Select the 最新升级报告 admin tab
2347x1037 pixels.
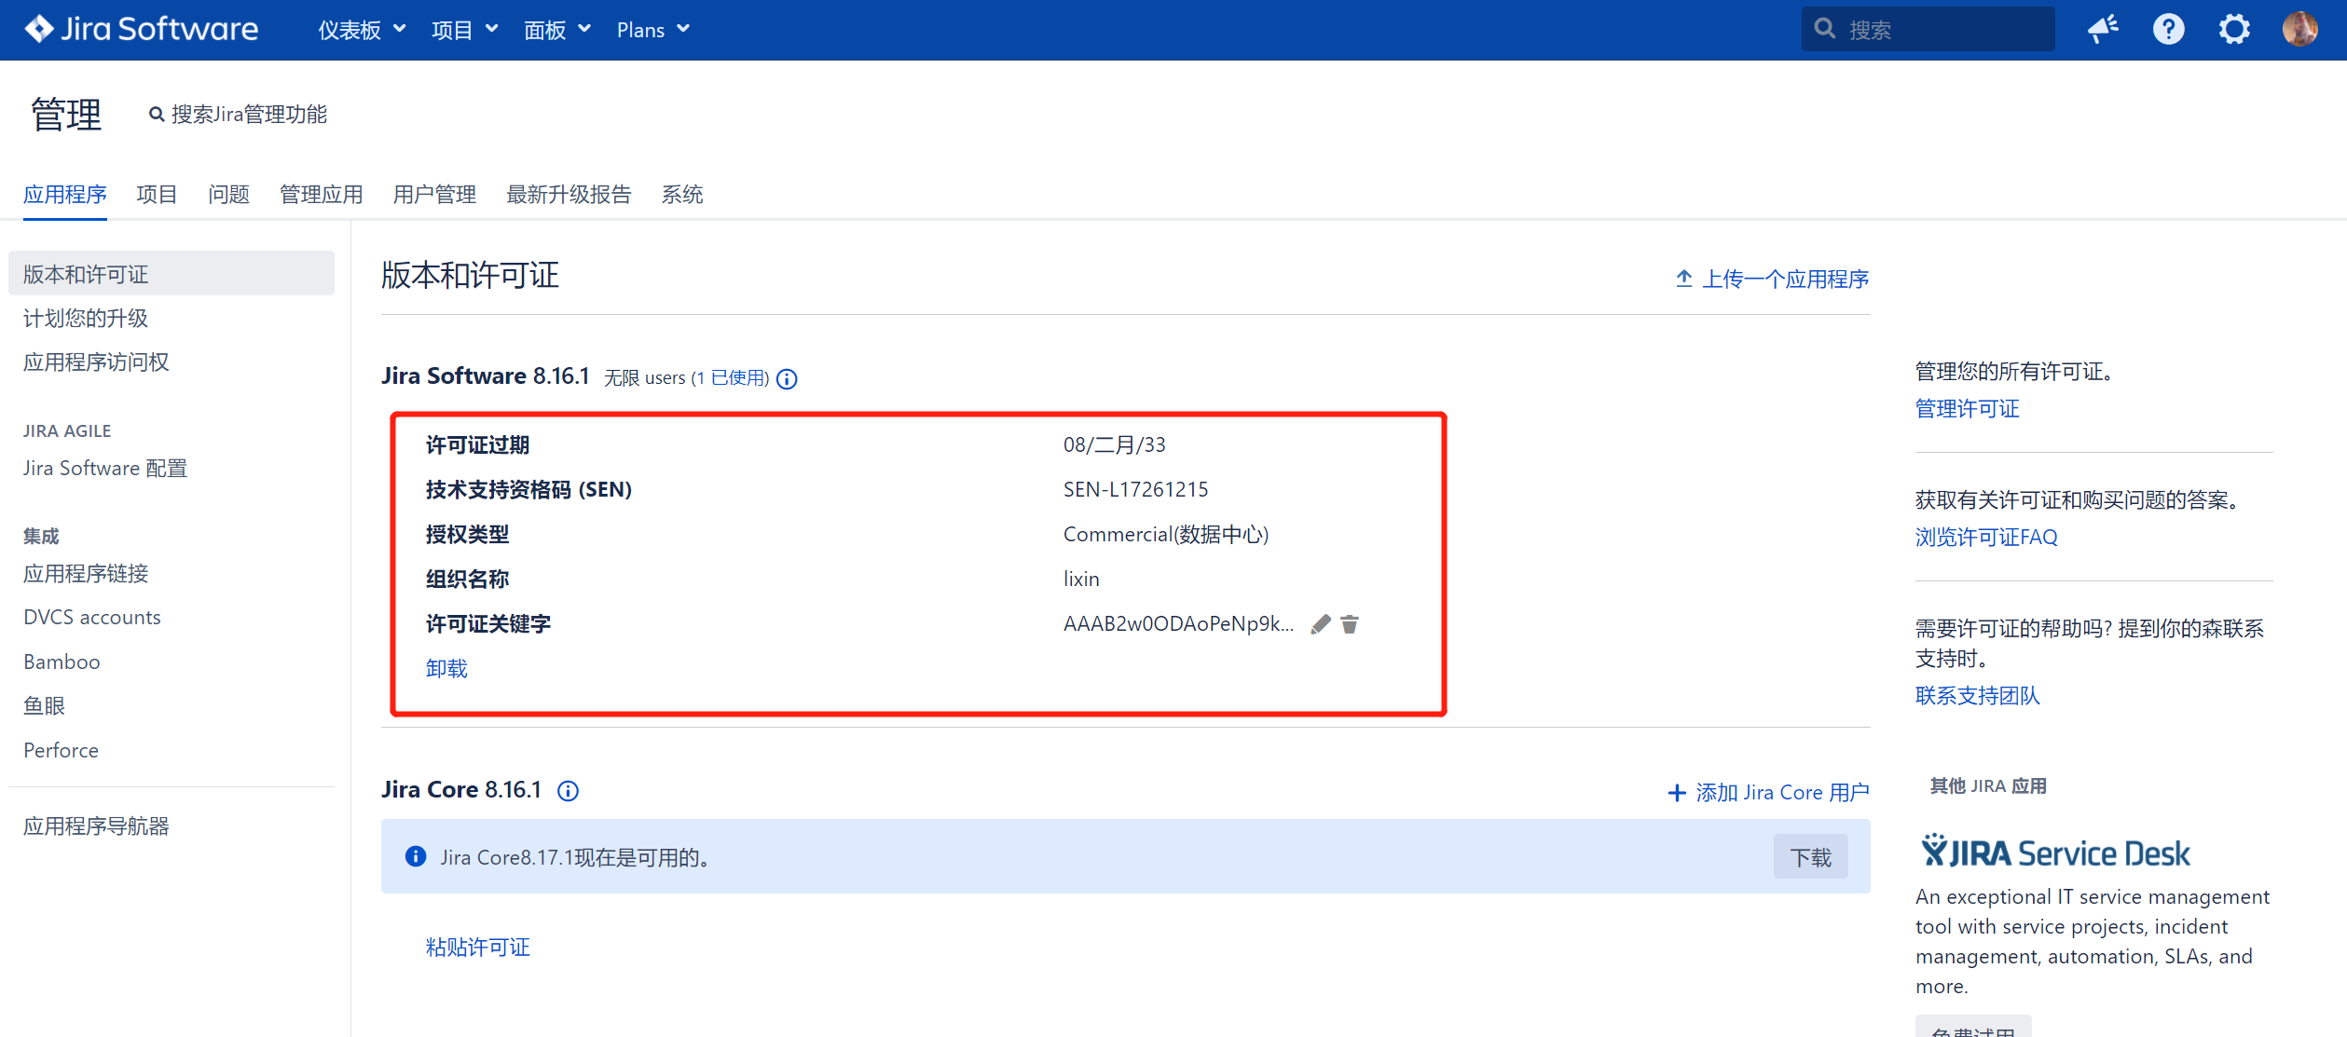(569, 195)
